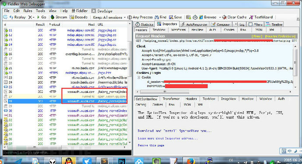Open the QQ penguin icon in the taskbar
Image resolution: width=302 pixels, height=164 pixels.
click(x=69, y=161)
